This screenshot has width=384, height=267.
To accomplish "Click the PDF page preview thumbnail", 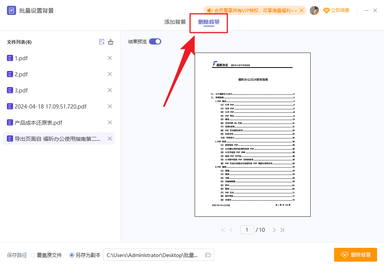I will click(253, 135).
